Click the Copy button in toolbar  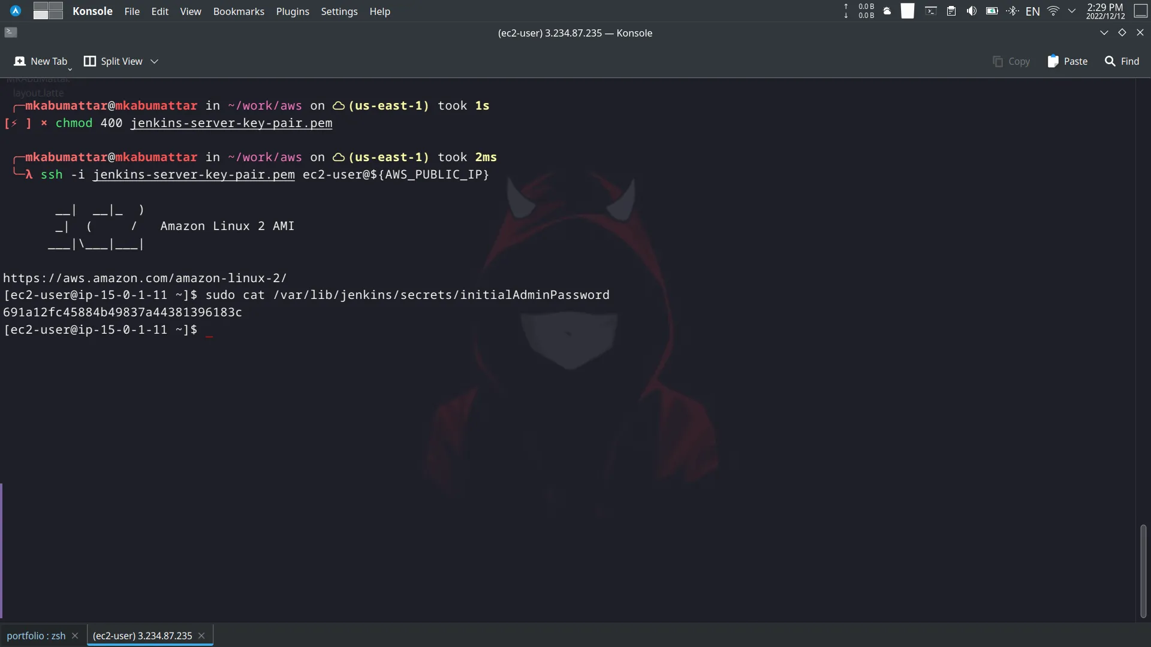coord(1012,61)
